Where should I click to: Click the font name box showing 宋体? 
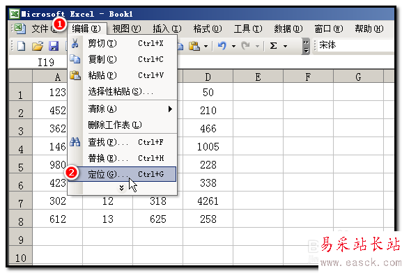[355, 45]
